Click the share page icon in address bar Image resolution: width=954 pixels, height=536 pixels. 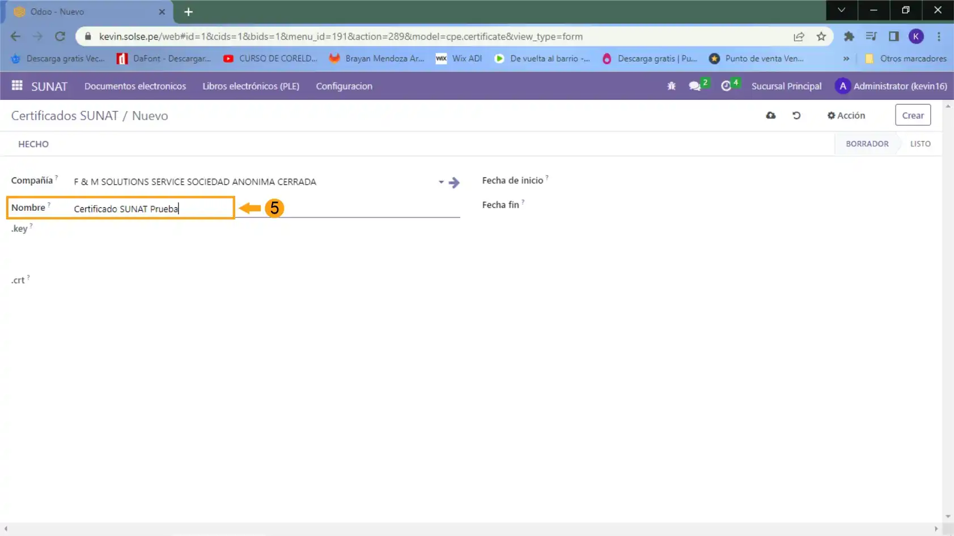pos(799,36)
